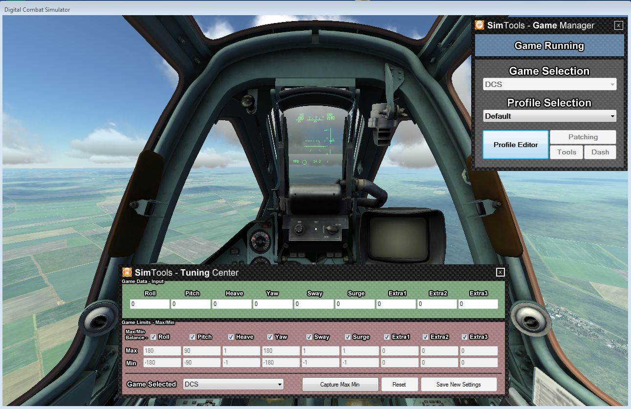The height and width of the screenshot is (409, 631).
Task: Close the Game Manager window
Action: coord(618,25)
